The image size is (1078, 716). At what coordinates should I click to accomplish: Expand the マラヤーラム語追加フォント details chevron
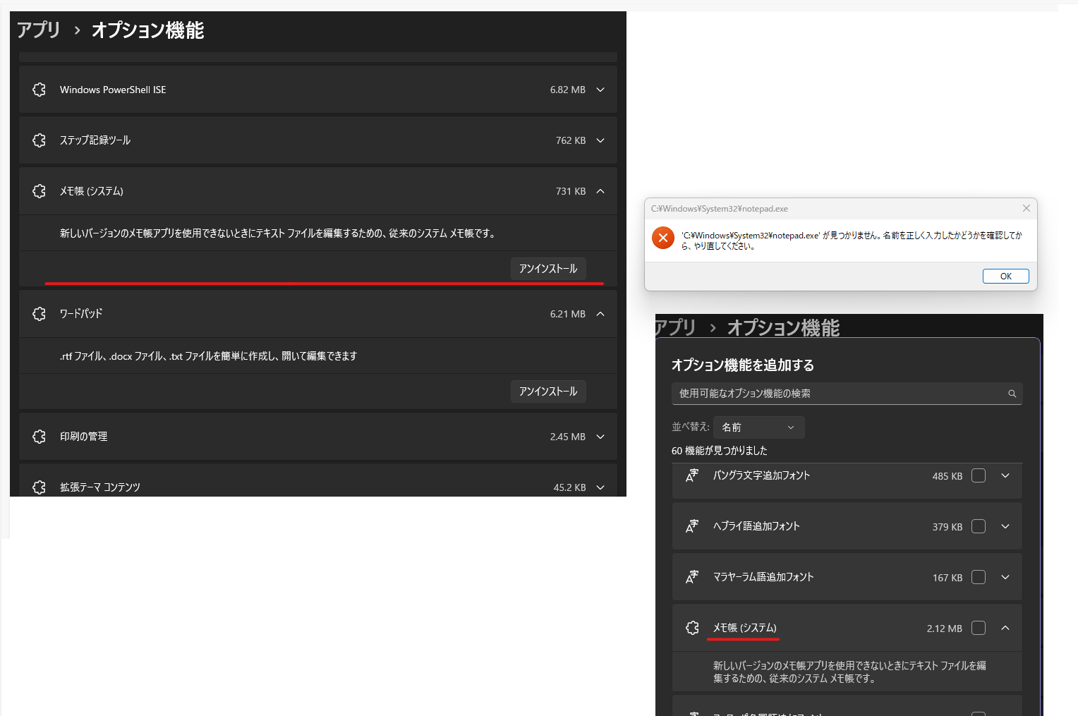pyautogui.click(x=1005, y=577)
